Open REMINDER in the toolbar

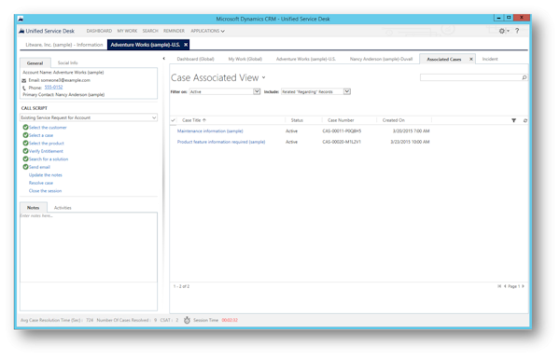click(x=174, y=31)
